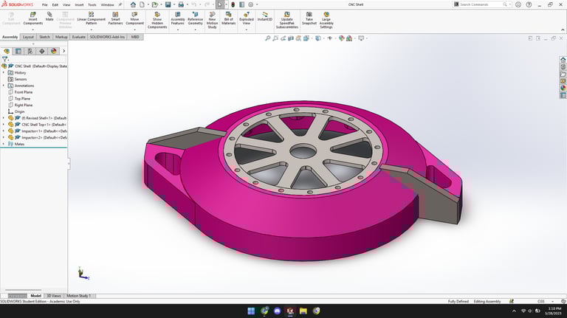Open Large Assembly Settings
Image resolution: width=567 pixels, height=318 pixels.
tap(326, 20)
